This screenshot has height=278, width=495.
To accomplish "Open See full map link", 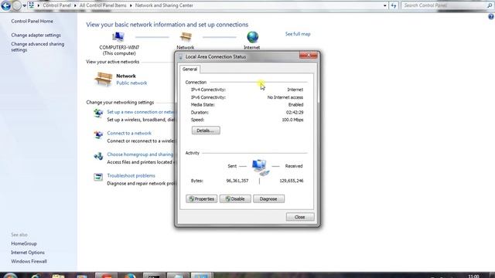I will click(298, 34).
